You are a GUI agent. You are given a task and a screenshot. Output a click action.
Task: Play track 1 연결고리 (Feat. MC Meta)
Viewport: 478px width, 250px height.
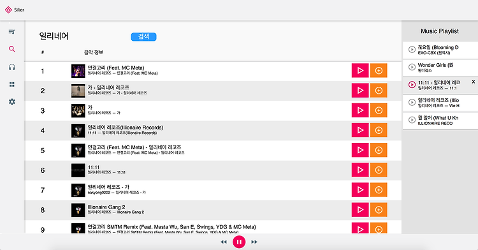click(360, 70)
